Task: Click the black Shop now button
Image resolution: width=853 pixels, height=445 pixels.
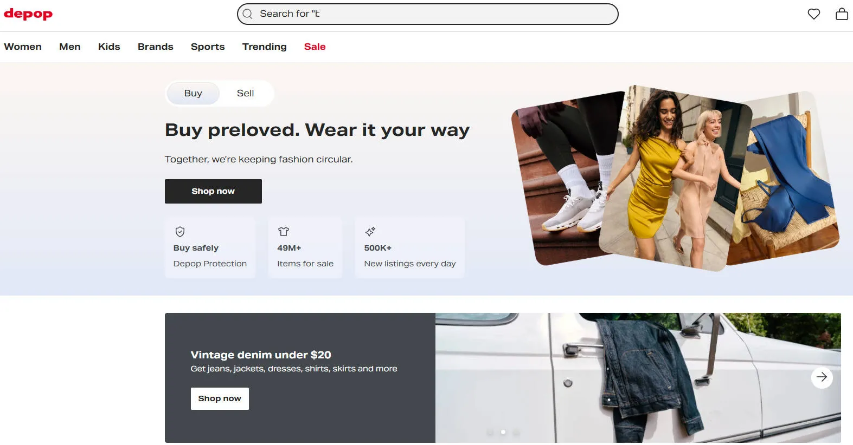Action: tap(213, 191)
